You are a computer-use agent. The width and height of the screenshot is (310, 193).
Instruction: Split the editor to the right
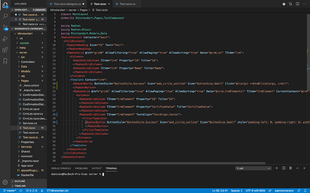(x=298, y=4)
